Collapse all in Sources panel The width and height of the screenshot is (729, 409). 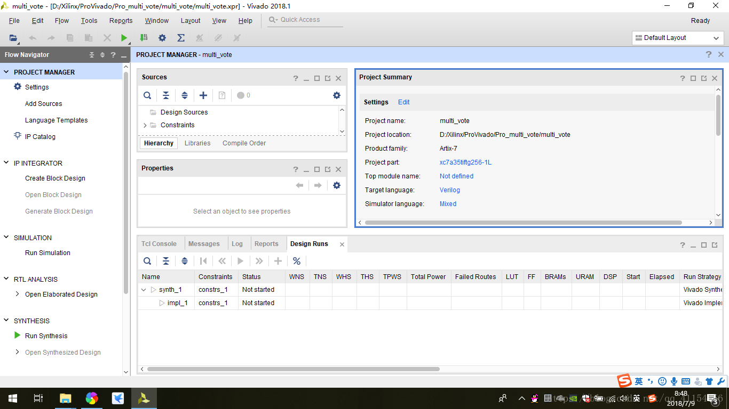(x=166, y=95)
